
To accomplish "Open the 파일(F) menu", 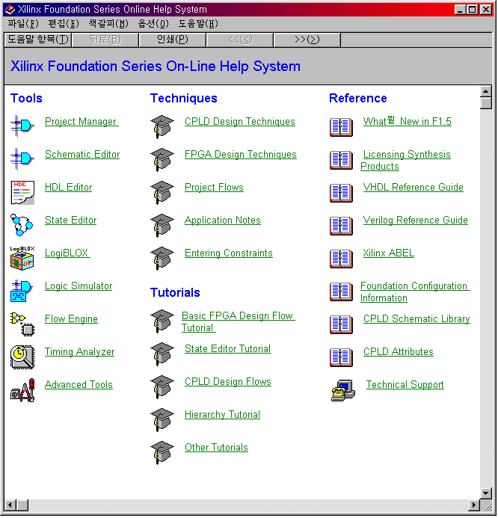I will pyautogui.click(x=23, y=24).
